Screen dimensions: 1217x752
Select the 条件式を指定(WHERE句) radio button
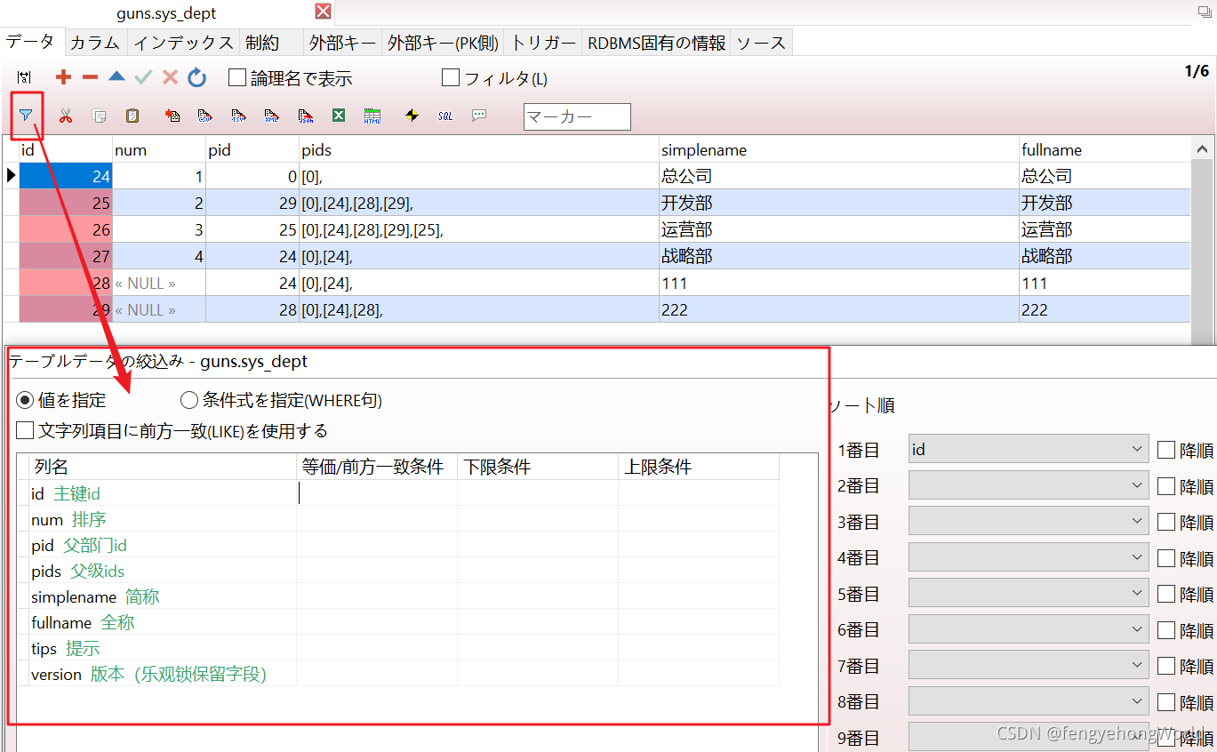click(x=189, y=400)
